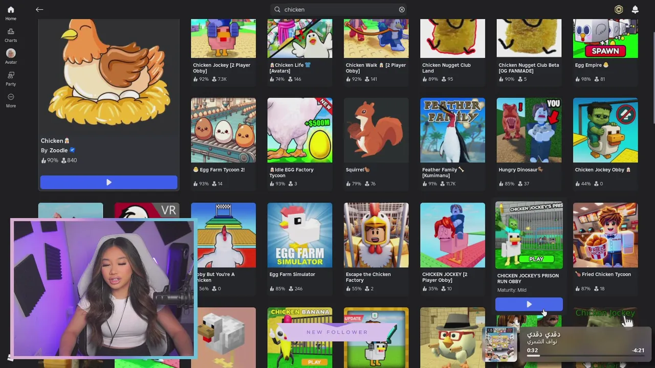Open Chicken Walk 2 Player Obby thumbnail
Viewport: 655px width, 368px height.
[376, 38]
